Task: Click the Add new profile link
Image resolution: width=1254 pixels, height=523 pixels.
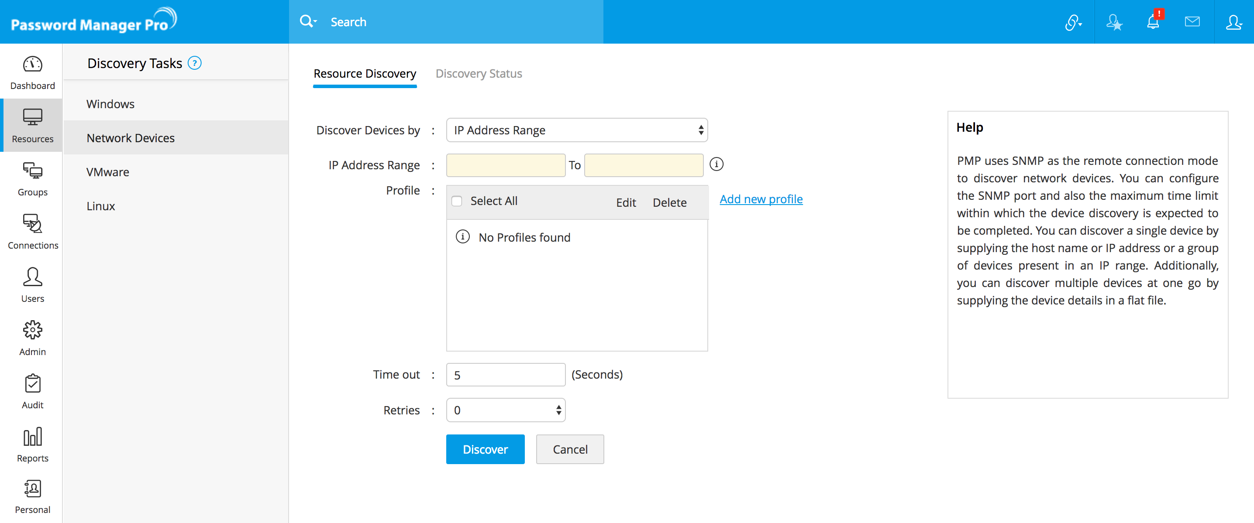Action: 761,199
